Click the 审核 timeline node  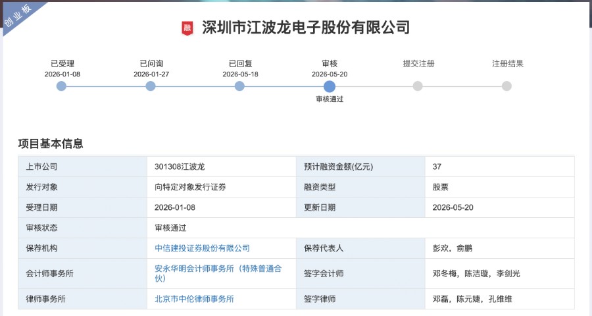(330, 86)
